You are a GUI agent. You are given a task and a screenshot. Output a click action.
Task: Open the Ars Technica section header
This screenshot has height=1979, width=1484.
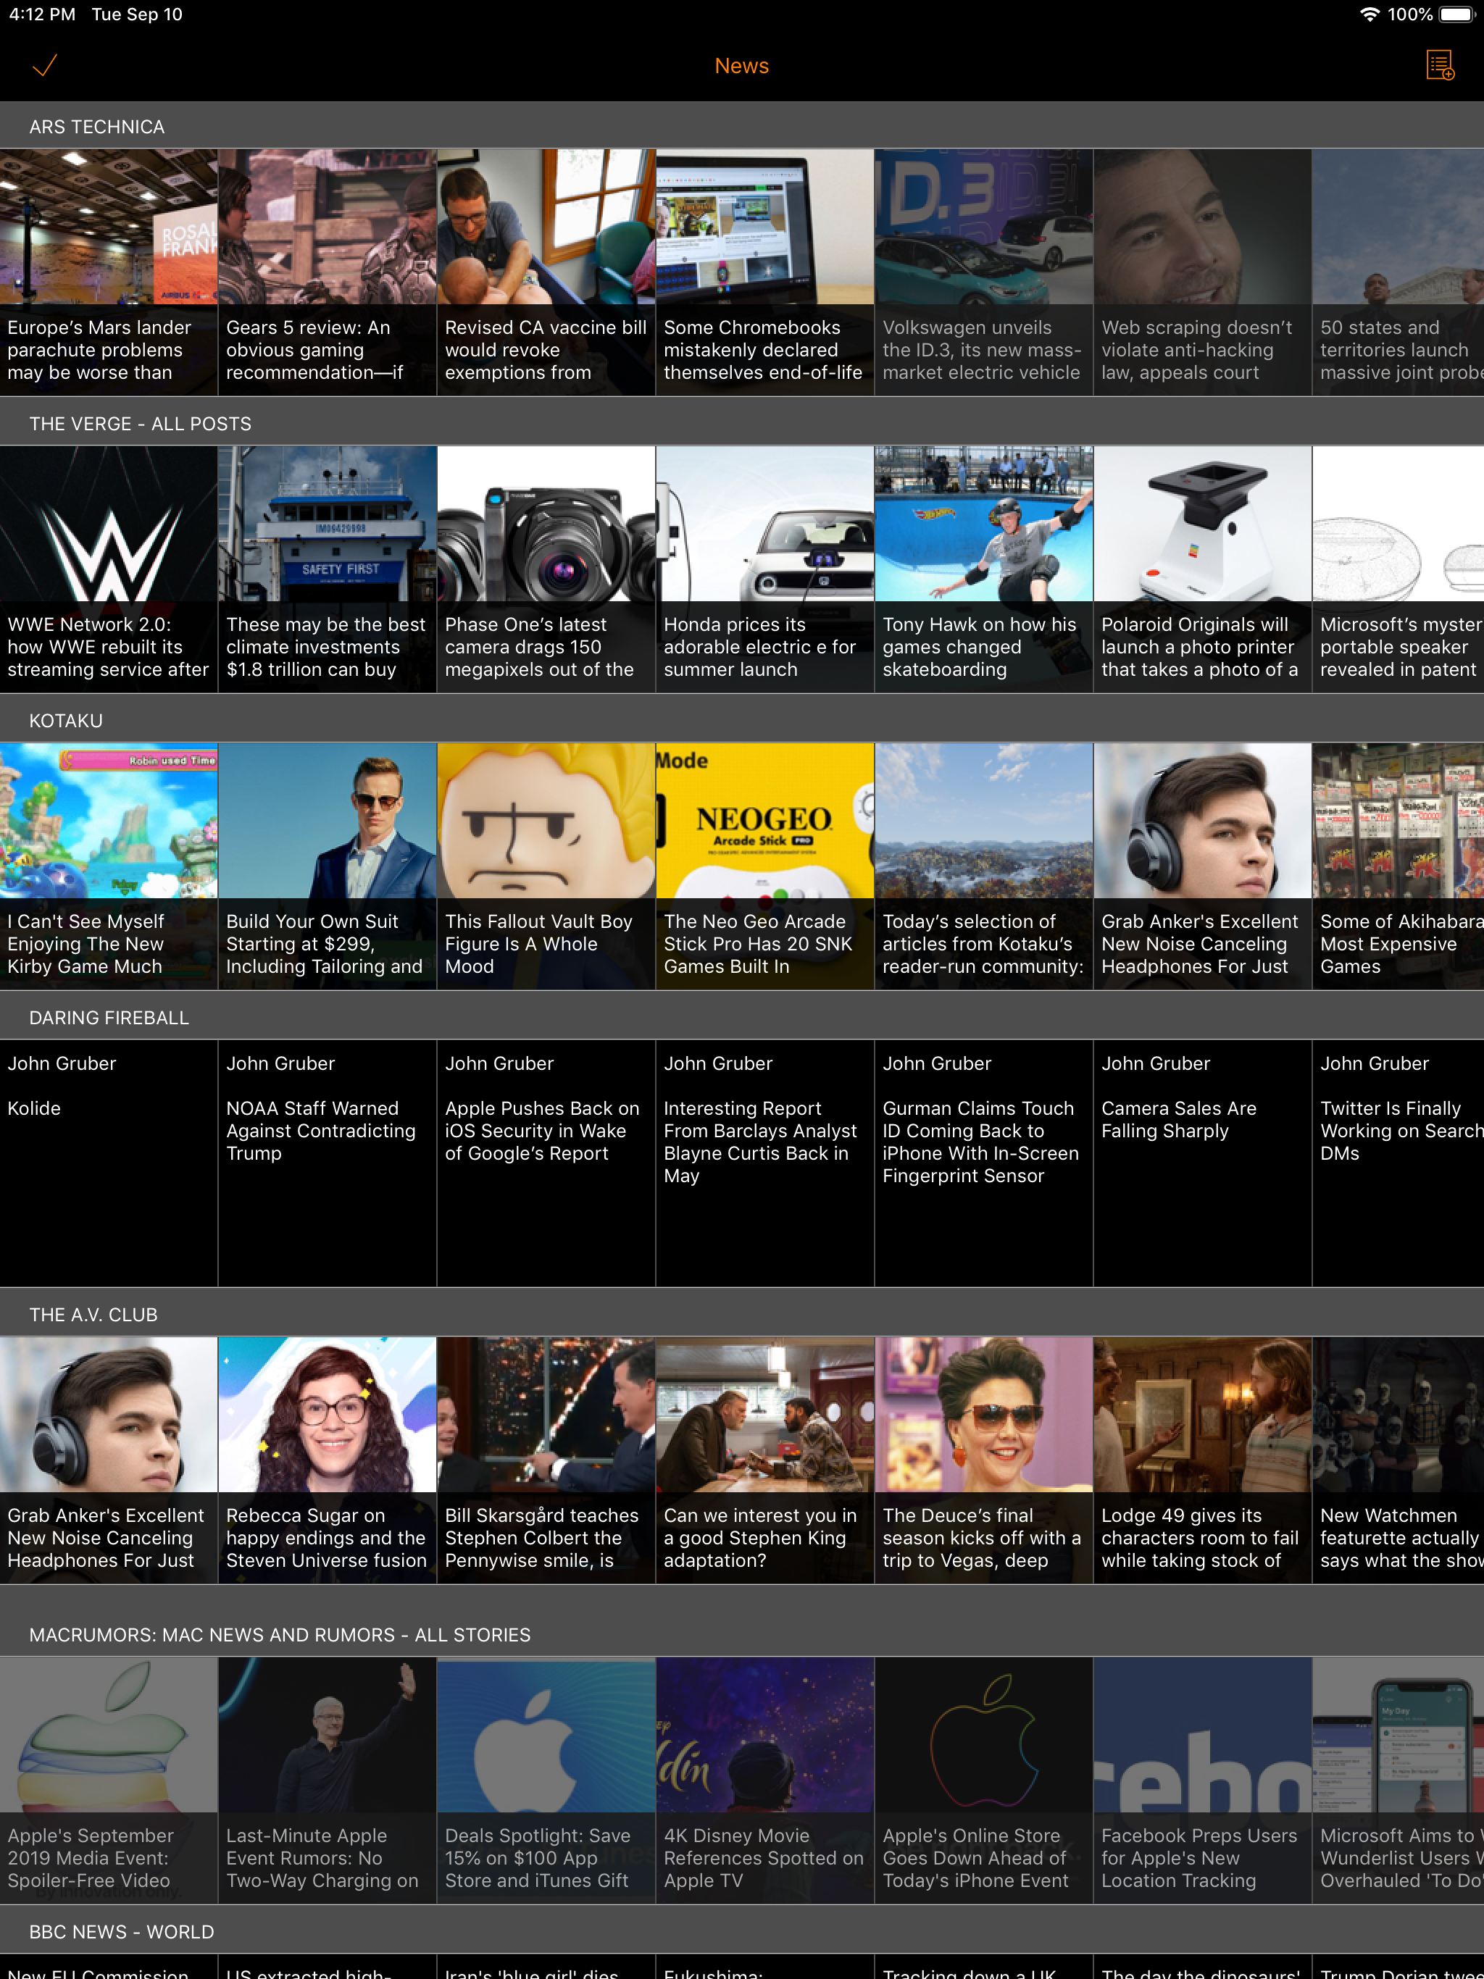point(96,126)
